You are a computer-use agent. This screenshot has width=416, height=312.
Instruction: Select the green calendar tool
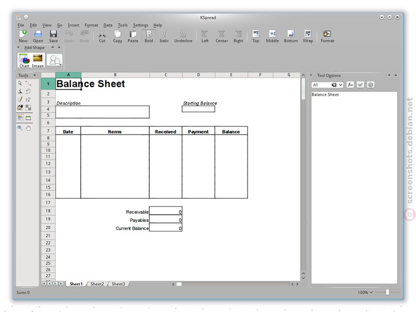[x=28, y=118]
